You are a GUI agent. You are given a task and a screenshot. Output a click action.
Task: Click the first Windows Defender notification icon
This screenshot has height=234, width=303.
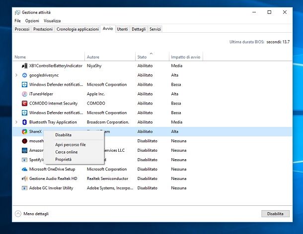[x=24, y=84]
